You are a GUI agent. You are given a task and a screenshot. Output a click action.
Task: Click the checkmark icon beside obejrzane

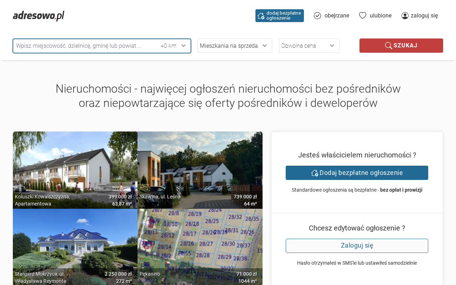click(317, 16)
